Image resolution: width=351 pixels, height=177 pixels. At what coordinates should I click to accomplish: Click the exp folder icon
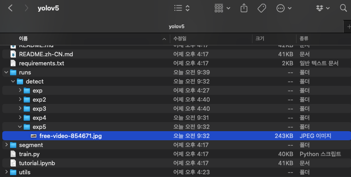point(27,91)
